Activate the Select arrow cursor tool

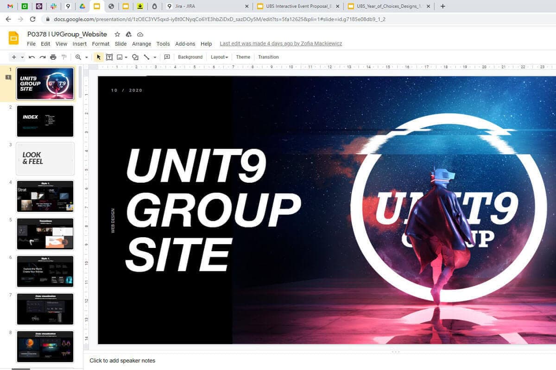click(98, 57)
